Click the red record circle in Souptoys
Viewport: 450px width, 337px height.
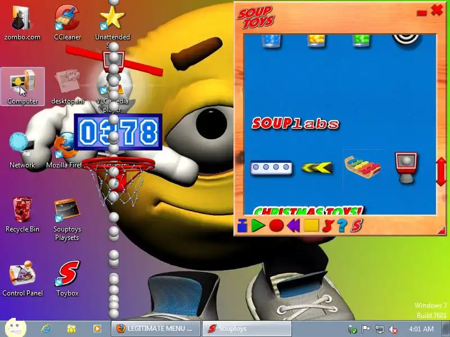[x=276, y=226]
